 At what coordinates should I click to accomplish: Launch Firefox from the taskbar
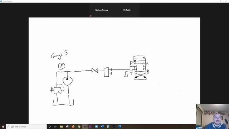pos(73,126)
